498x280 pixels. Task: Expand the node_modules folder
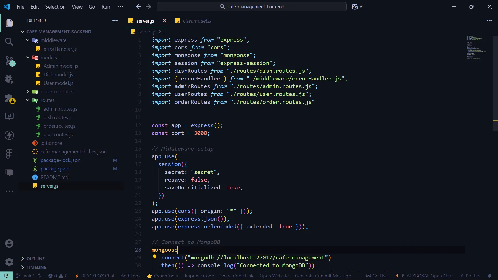28,92
